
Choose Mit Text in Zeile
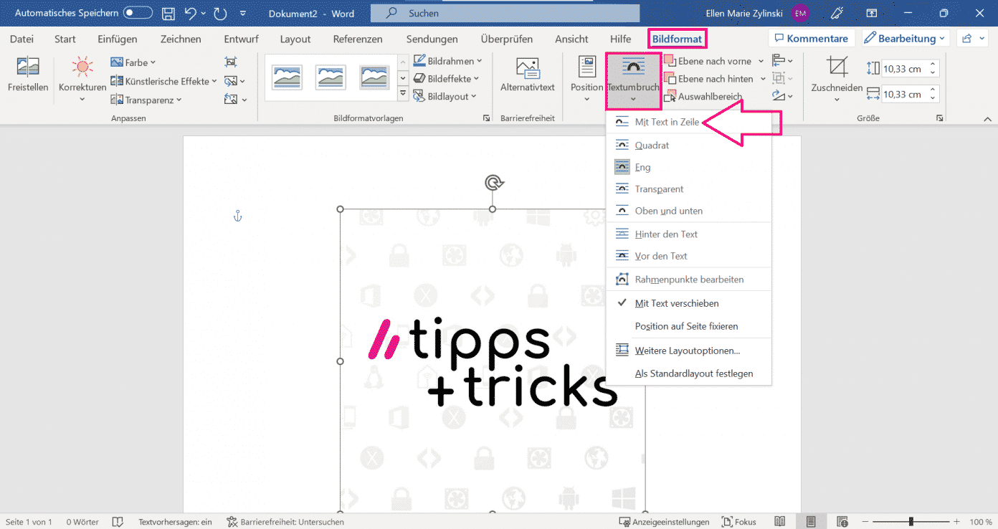tap(666, 123)
